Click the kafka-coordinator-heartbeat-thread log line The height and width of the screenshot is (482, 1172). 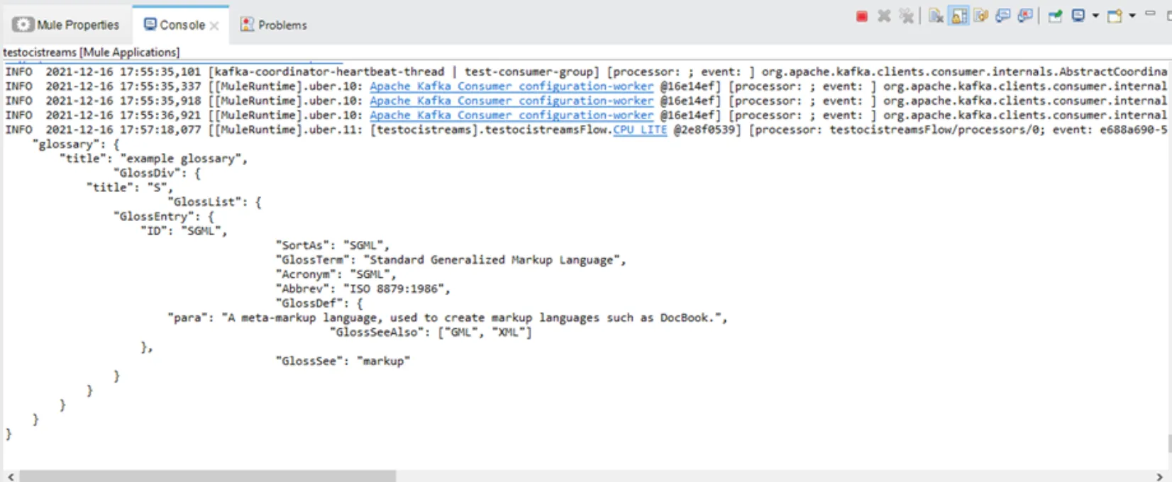(586, 72)
